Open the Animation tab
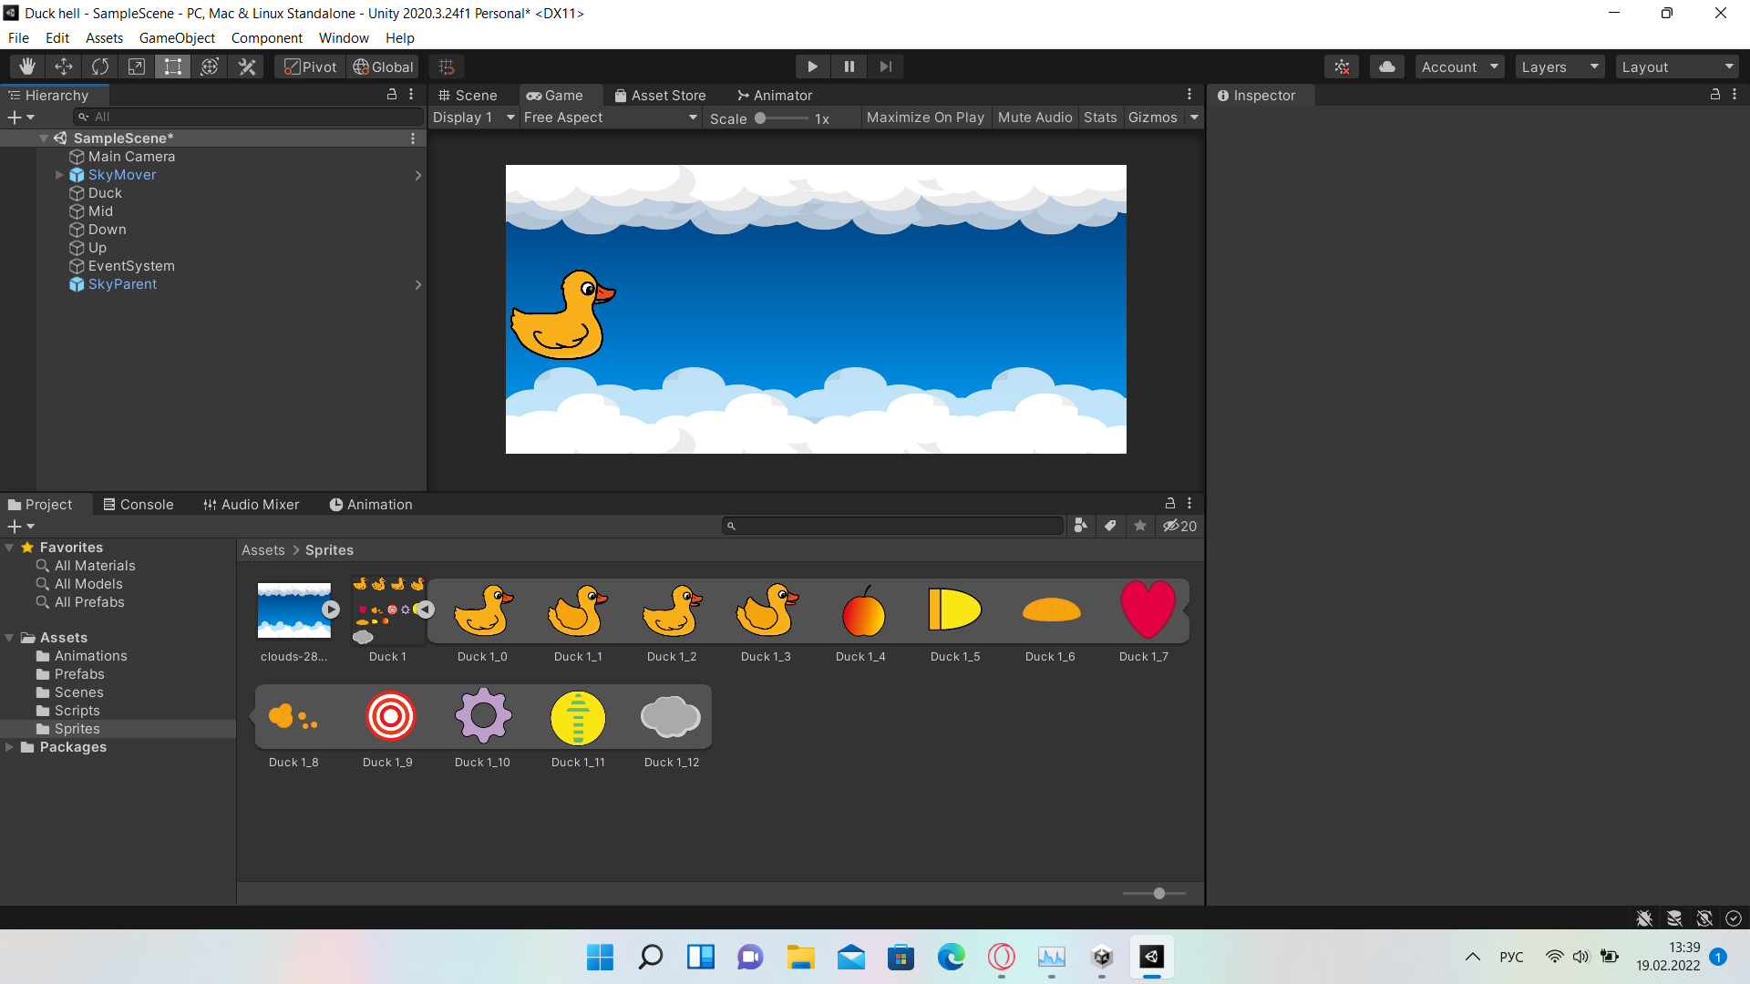 pyautogui.click(x=371, y=504)
